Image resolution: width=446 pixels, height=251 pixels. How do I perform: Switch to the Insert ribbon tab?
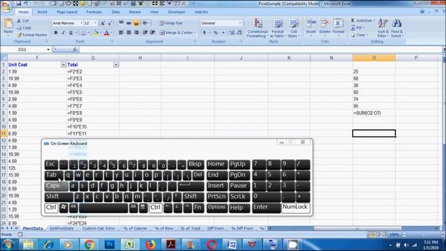(43, 12)
